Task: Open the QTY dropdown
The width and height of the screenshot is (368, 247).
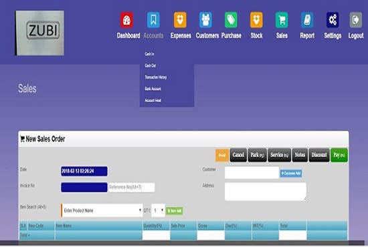Action: (x=158, y=210)
